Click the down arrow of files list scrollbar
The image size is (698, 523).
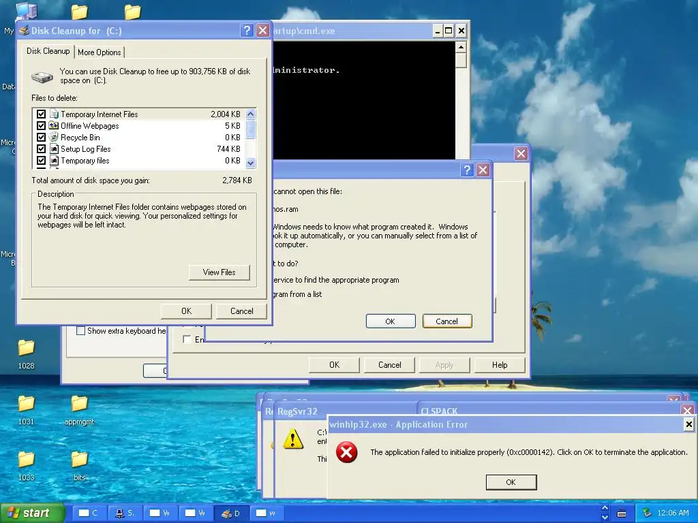(x=251, y=163)
